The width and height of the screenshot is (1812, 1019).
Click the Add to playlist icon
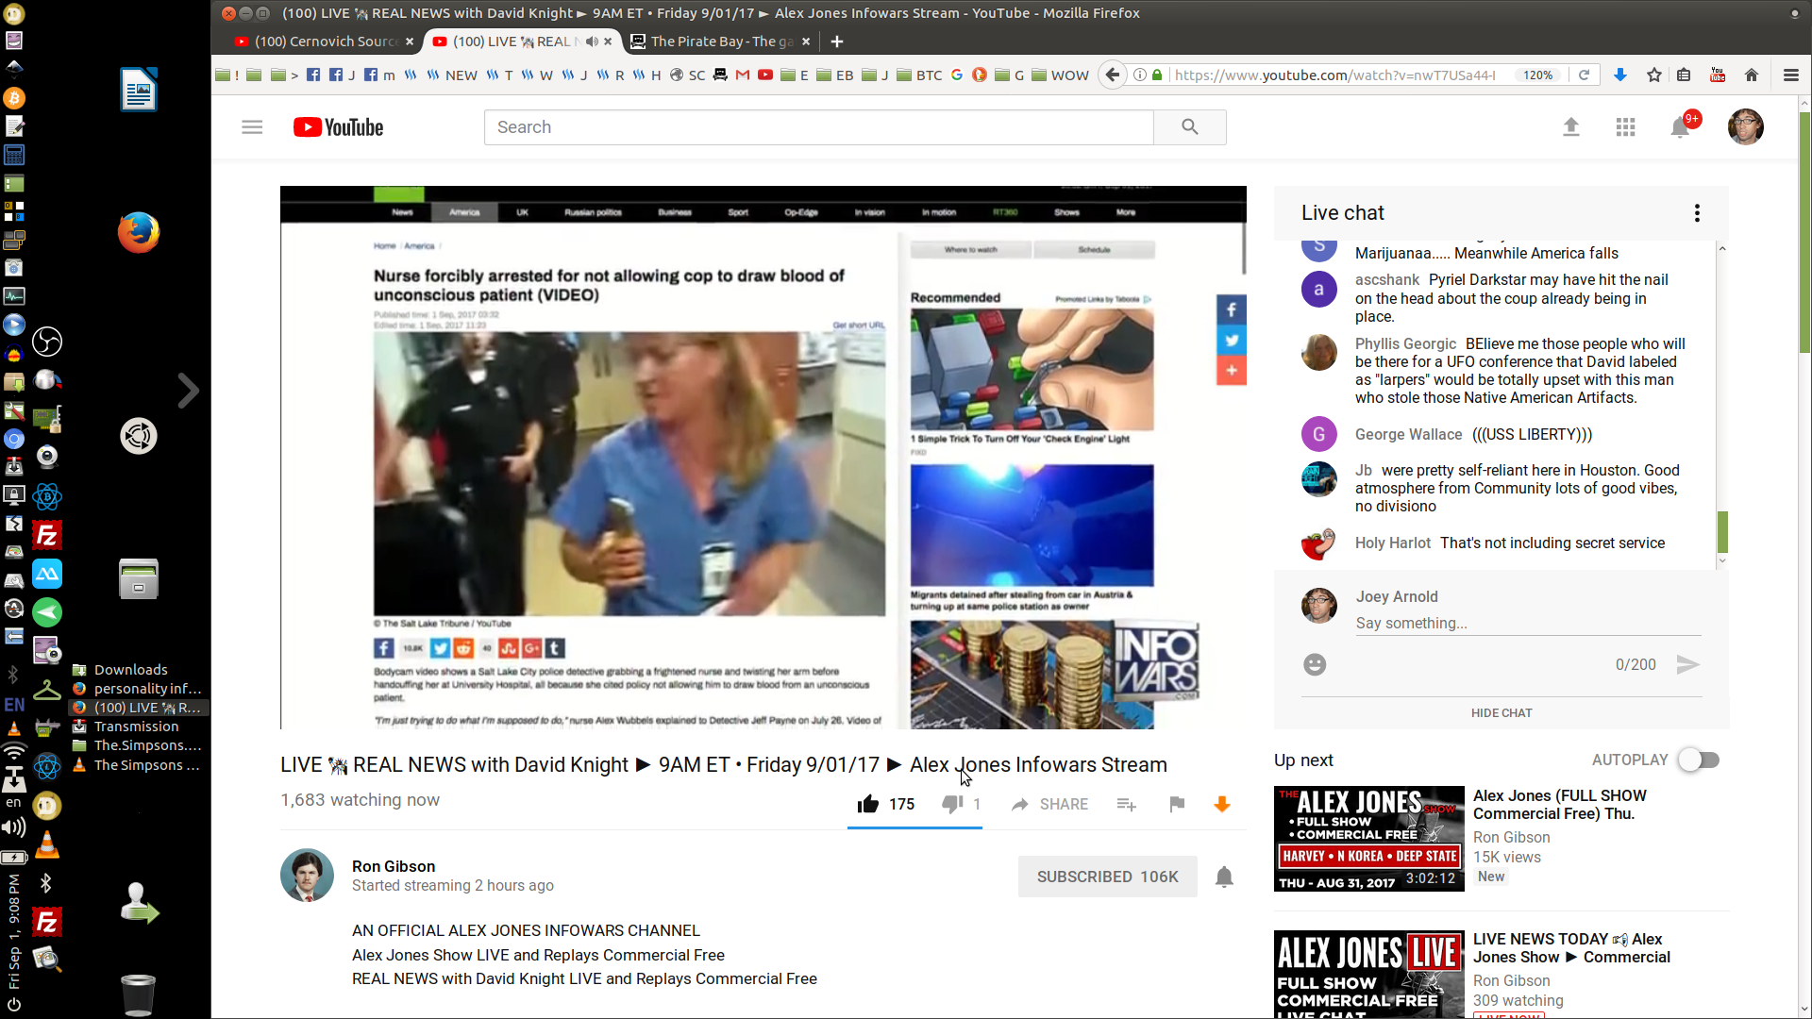click(x=1126, y=804)
